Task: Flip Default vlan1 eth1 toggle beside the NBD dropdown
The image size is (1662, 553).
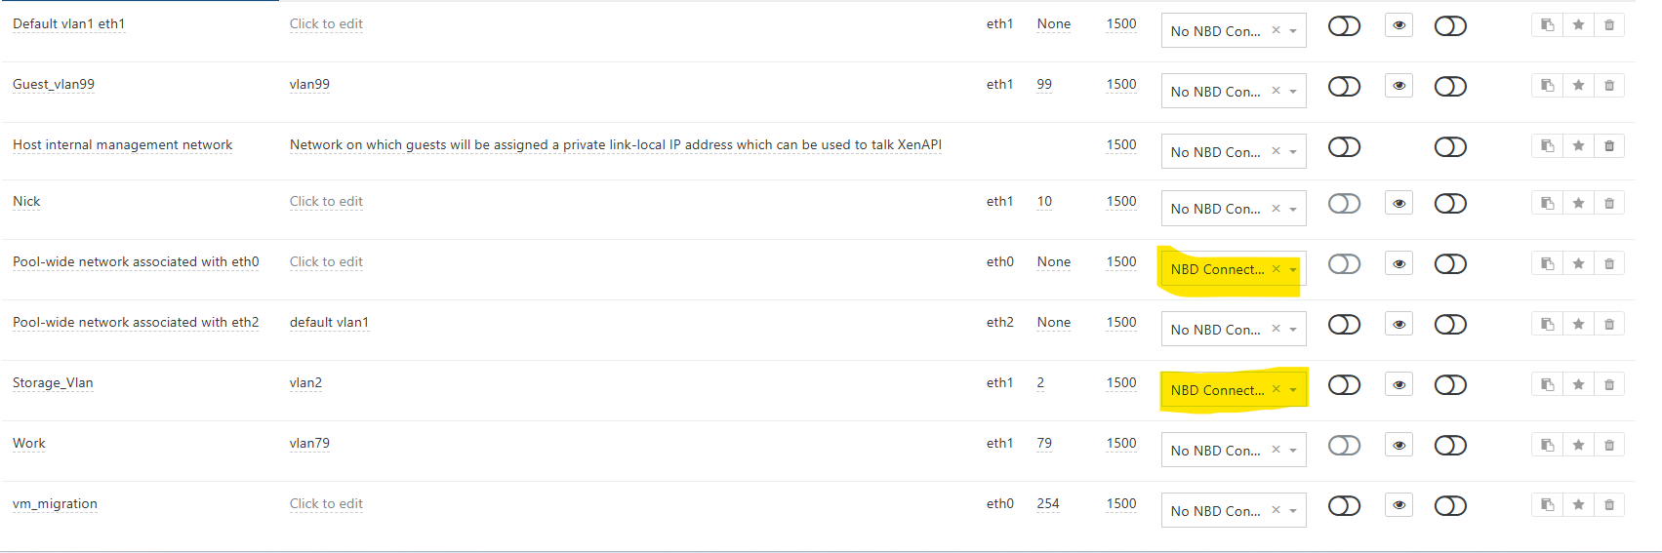Action: pyautogui.click(x=1344, y=26)
